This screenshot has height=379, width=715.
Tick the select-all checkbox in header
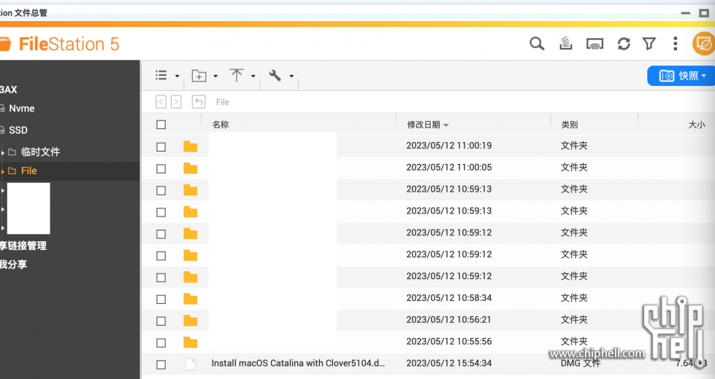click(x=161, y=125)
